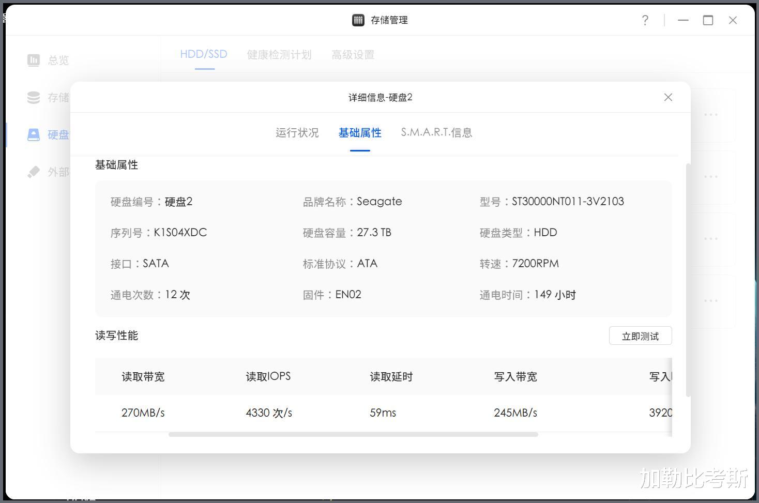Switch to the 基础属性 tab
This screenshot has width=759, height=503.
[x=360, y=133]
